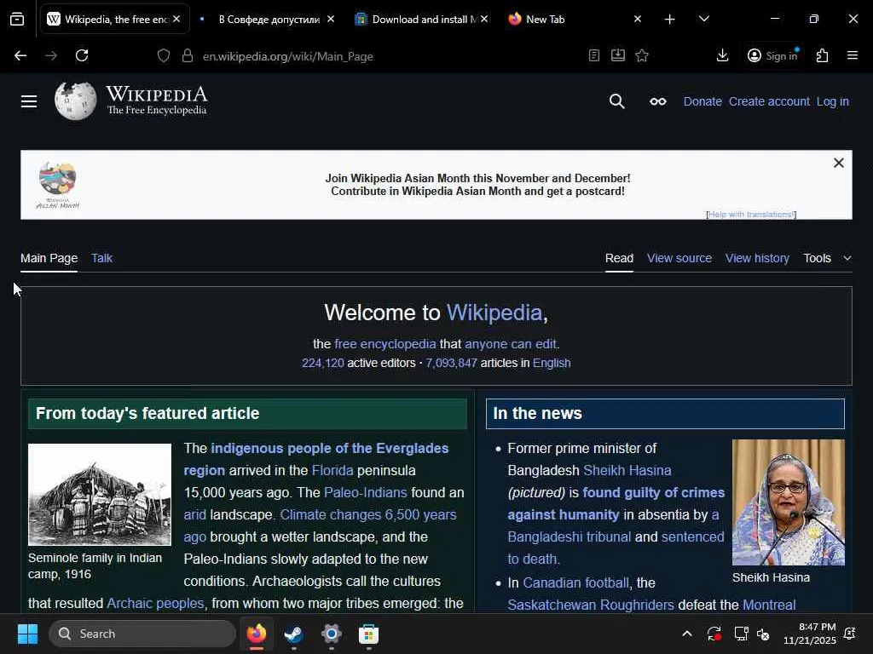Click the Windows taskbar Search box

142,634
